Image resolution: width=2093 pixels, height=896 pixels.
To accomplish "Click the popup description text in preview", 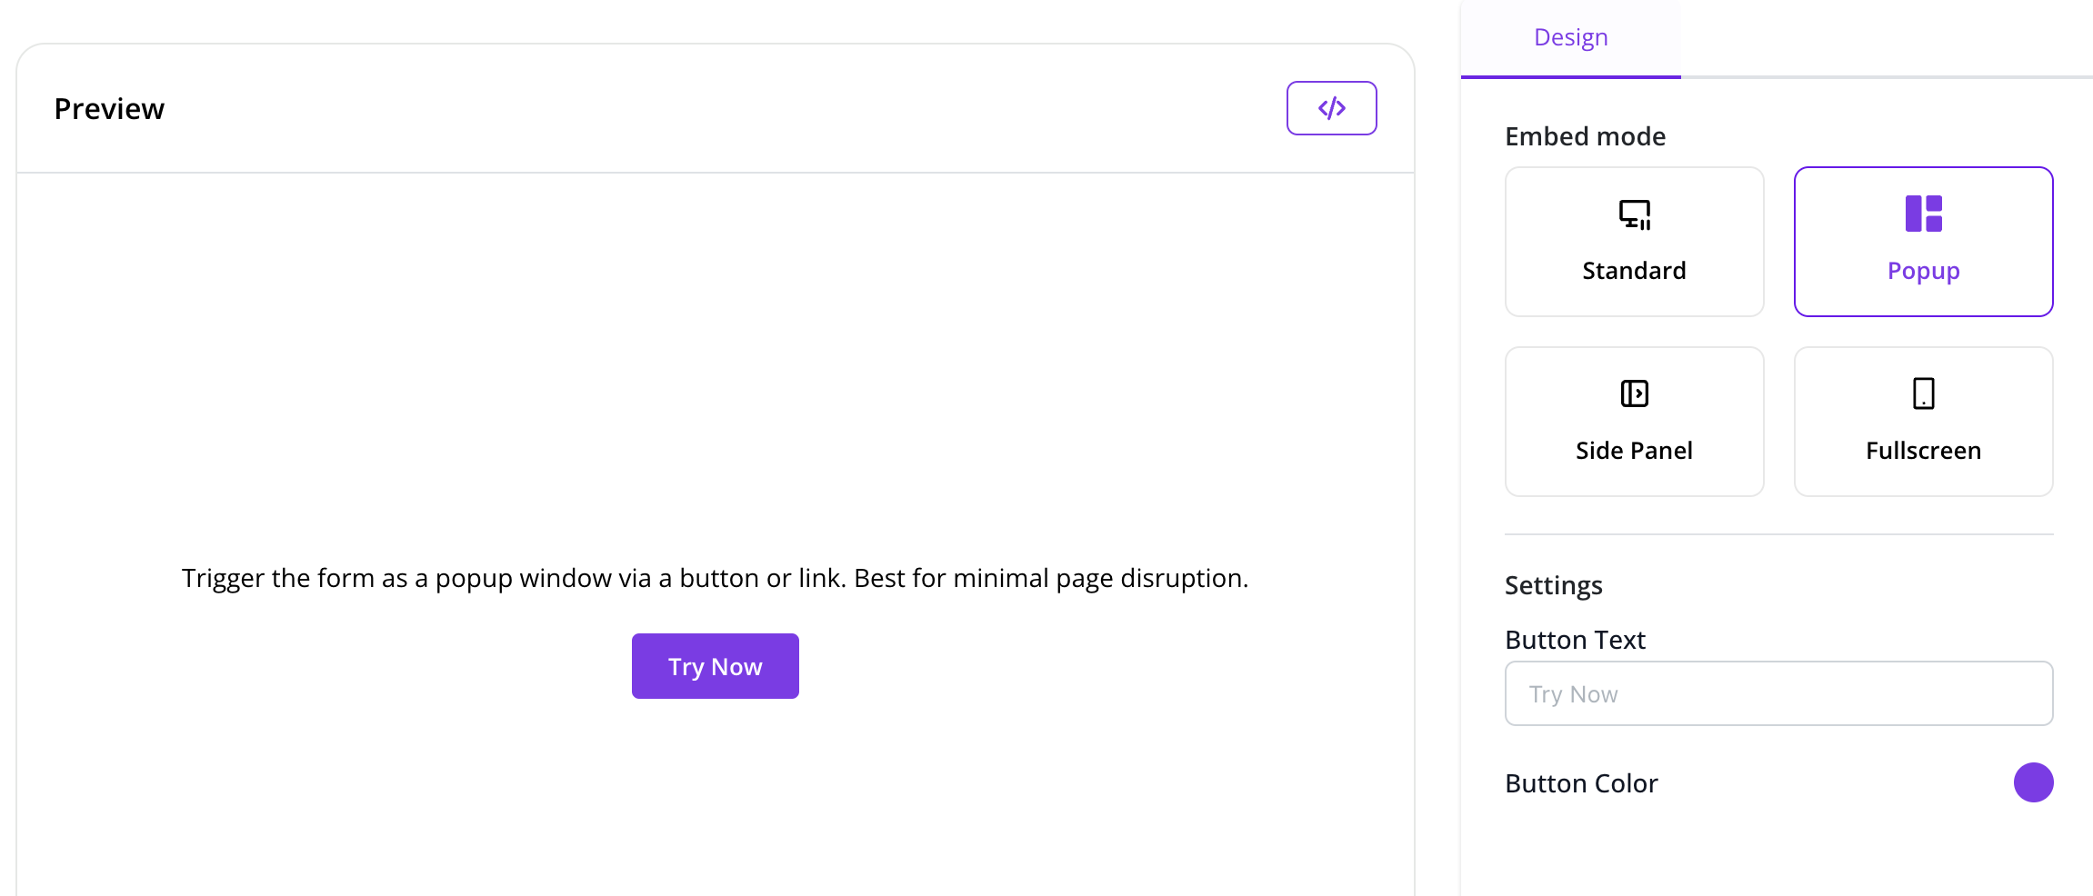I will point(715,578).
